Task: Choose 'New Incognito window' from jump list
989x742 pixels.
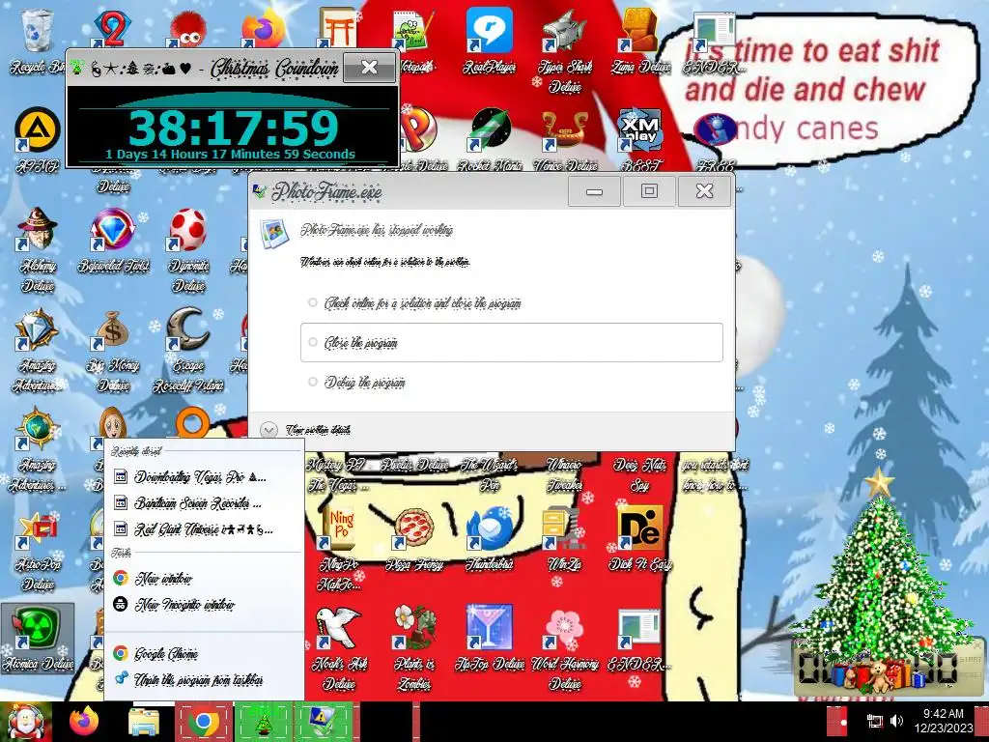Action: [x=204, y=605]
